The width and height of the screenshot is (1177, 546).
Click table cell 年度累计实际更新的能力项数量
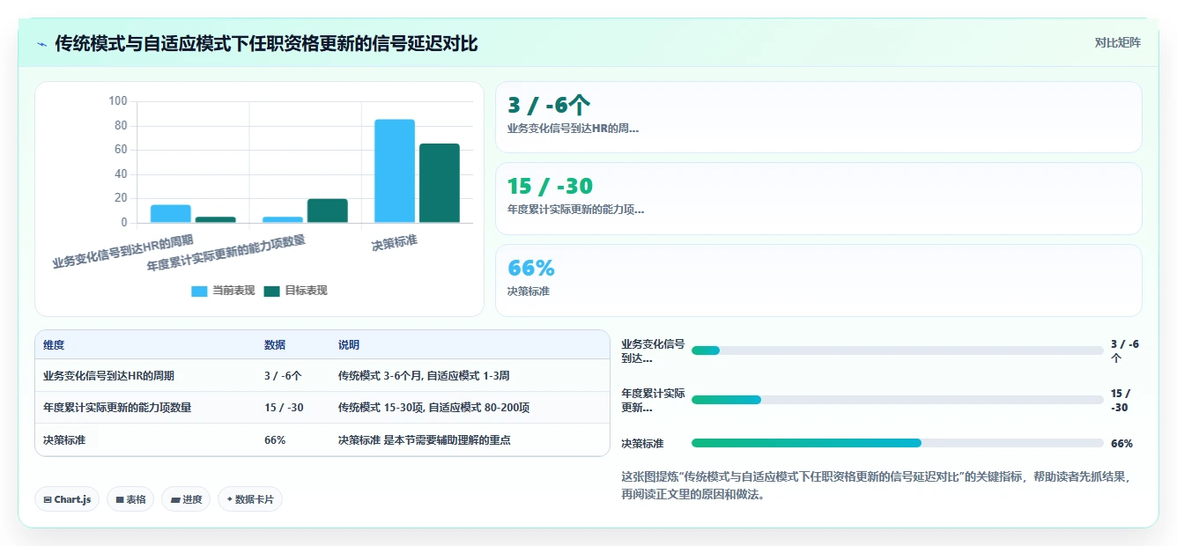click(x=117, y=408)
